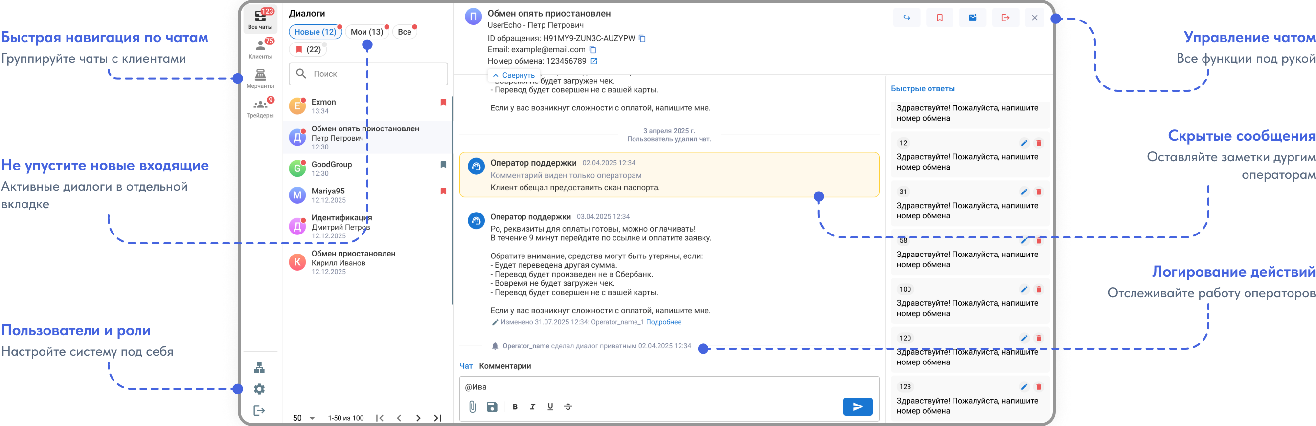The height and width of the screenshot is (426, 1316).
Task: Open the Идентификация dialog by Дмитрий Петров
Action: tap(368, 227)
